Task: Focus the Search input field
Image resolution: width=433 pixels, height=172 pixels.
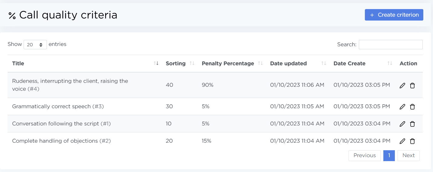Action: point(390,44)
